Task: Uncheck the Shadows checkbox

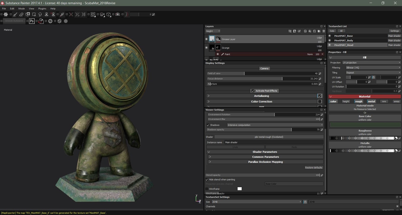Action: click(x=208, y=125)
